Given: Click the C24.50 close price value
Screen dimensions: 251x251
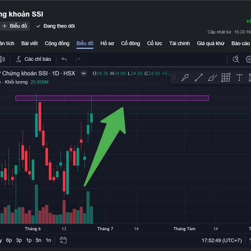Looking at the screenshot, I should click(x=152, y=74).
